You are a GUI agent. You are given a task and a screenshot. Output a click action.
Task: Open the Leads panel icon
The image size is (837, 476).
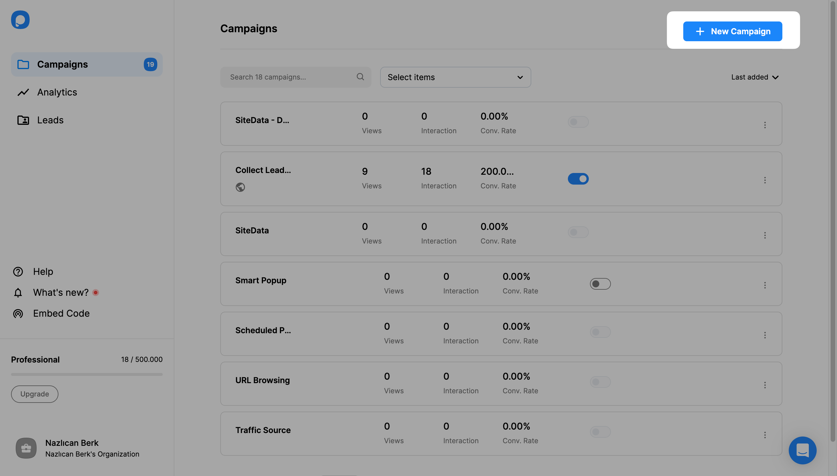[x=23, y=120]
